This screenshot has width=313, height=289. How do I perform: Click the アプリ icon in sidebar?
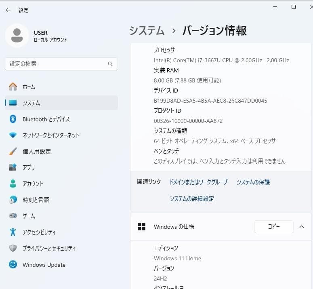[13, 167]
